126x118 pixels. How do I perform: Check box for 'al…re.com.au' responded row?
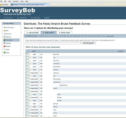point(27,82)
